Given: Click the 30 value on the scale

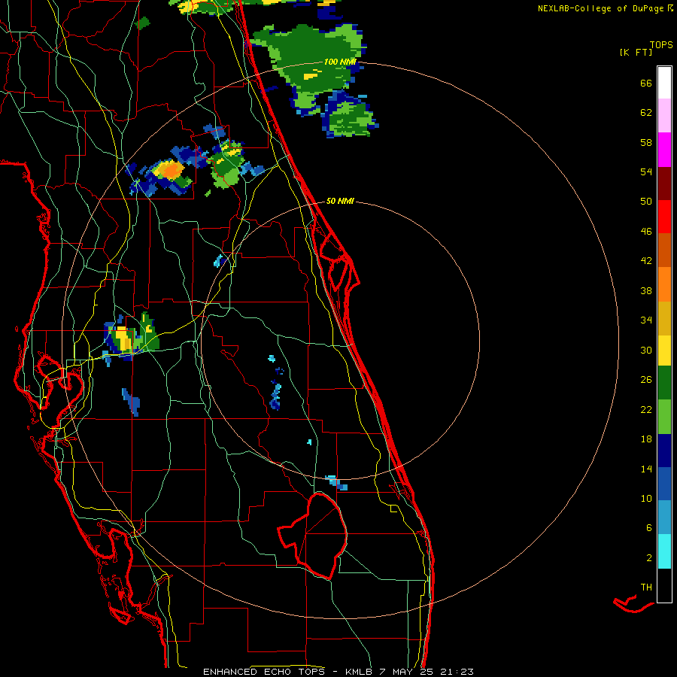Looking at the screenshot, I should coord(646,350).
